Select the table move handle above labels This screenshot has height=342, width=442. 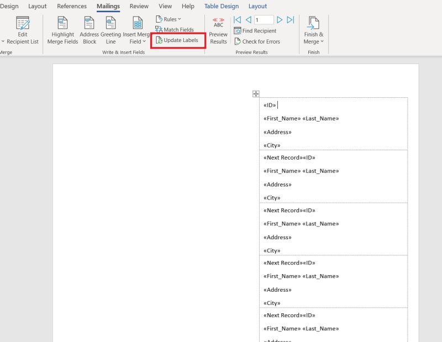(256, 93)
